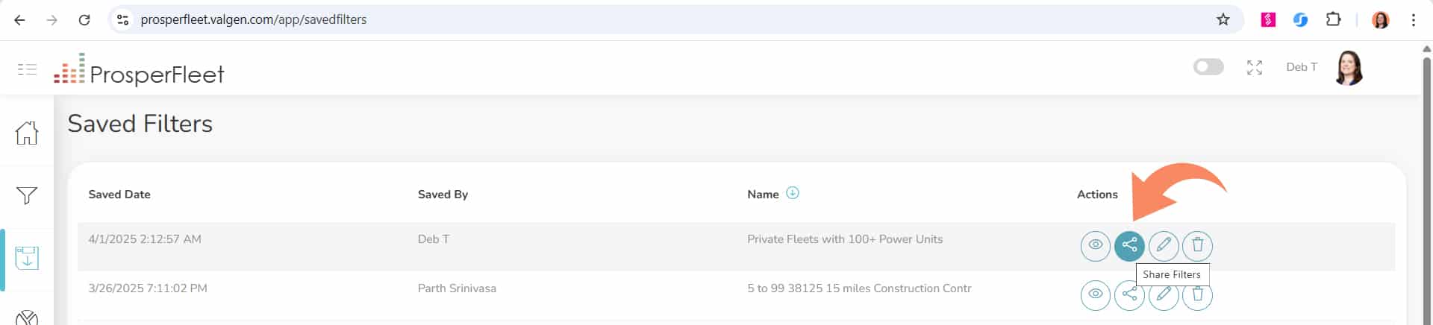Screen dimensions: 1433x325
Task: Open the Saved Filters sidebar item
Action: click(x=27, y=258)
